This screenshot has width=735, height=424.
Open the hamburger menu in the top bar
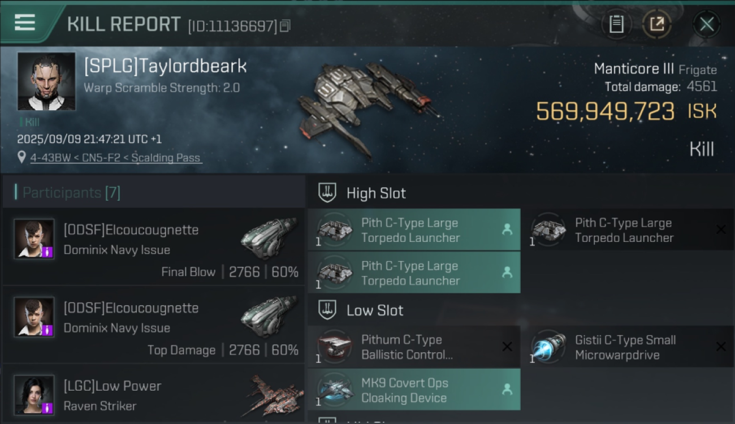click(24, 23)
